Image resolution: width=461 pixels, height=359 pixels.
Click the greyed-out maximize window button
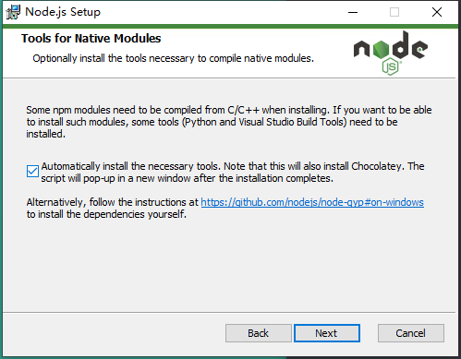(394, 12)
